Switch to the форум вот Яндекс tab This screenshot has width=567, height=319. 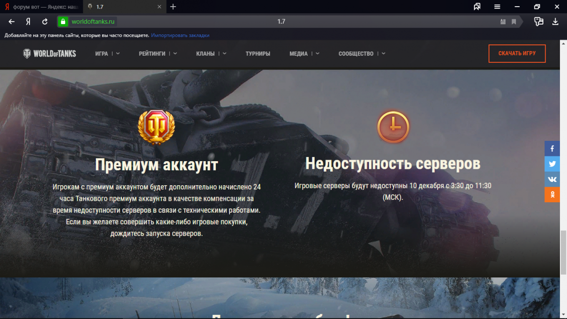[41, 7]
